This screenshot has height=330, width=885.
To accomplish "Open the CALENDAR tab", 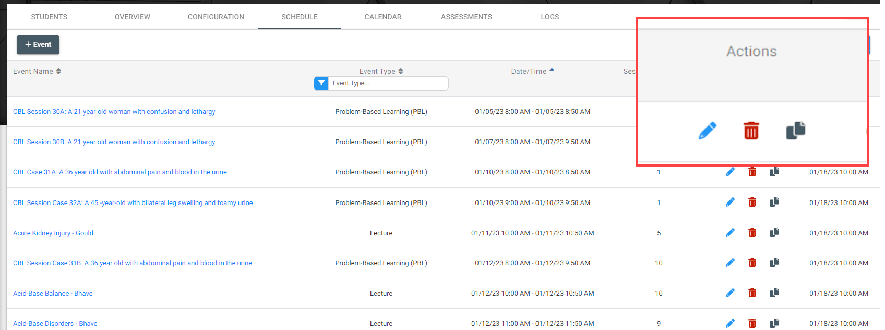I will [x=383, y=17].
